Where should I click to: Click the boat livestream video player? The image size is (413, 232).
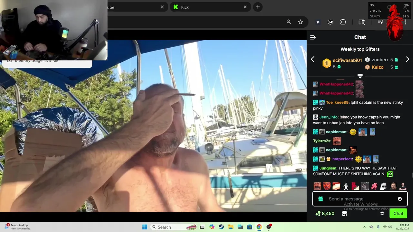pos(153,126)
